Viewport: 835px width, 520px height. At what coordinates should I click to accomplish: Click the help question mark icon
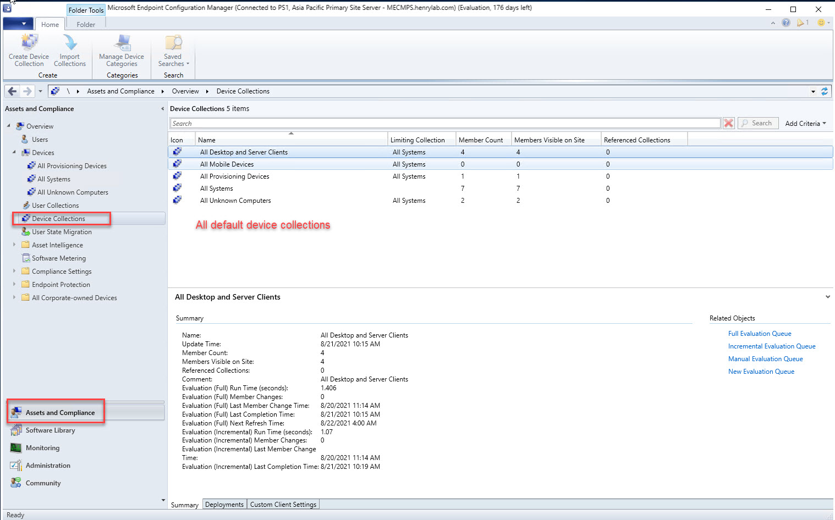coord(786,23)
